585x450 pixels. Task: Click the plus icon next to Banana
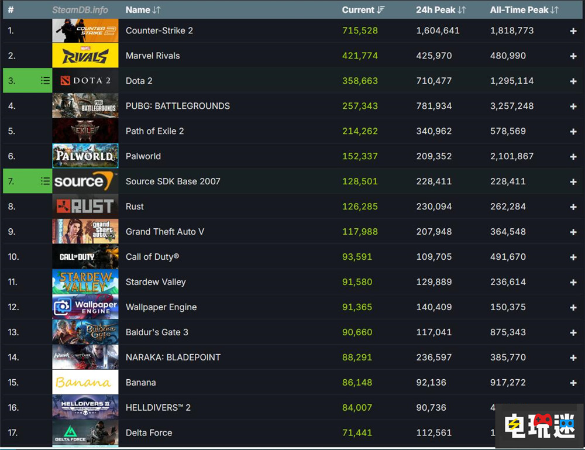573,383
